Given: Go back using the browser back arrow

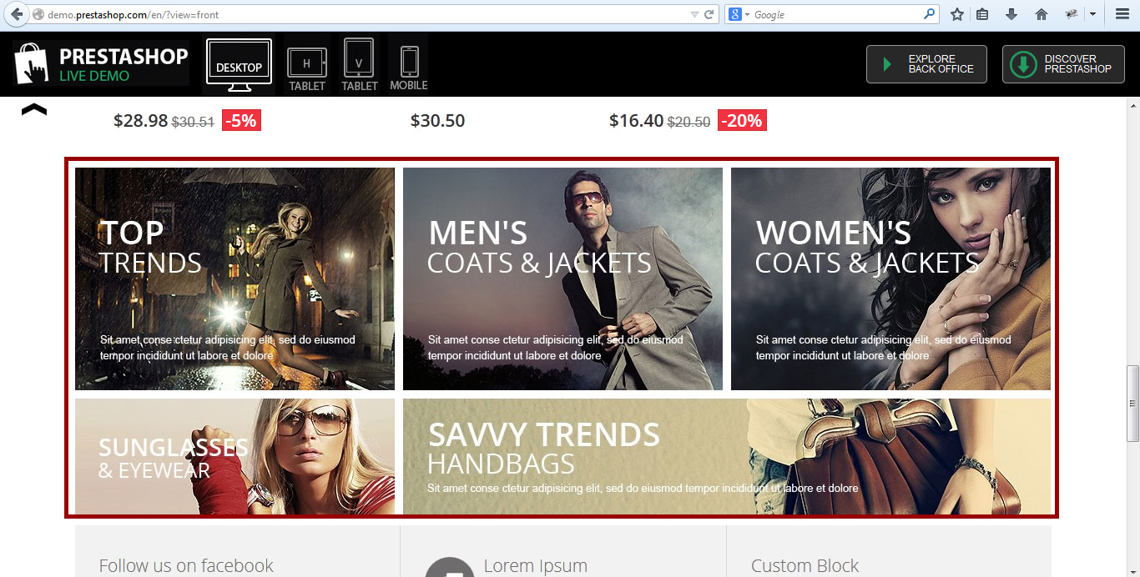Looking at the screenshot, I should click(x=17, y=14).
